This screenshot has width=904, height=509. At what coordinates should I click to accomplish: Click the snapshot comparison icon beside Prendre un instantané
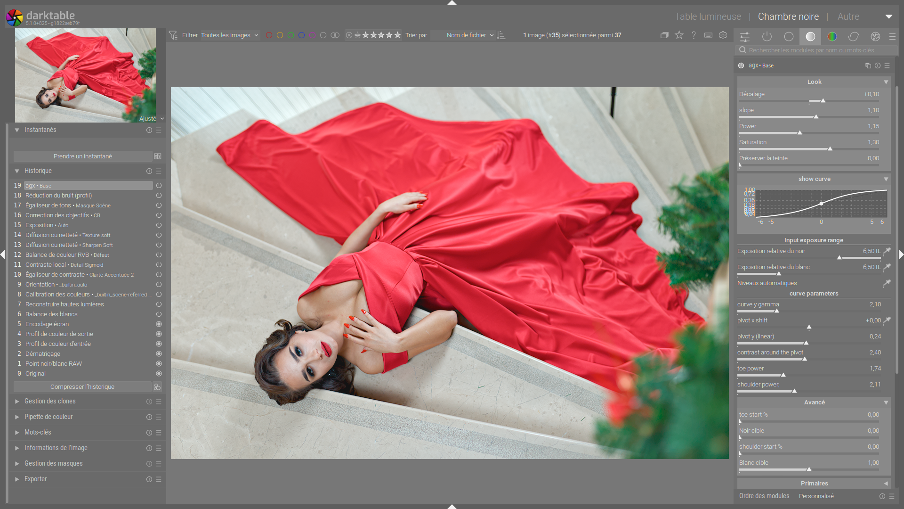click(158, 156)
